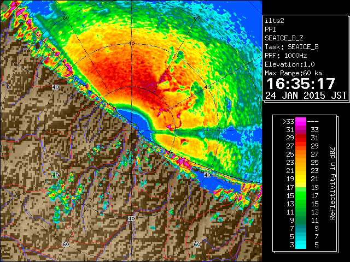Pick the magenta swatch beside '>33'

(x=301, y=122)
